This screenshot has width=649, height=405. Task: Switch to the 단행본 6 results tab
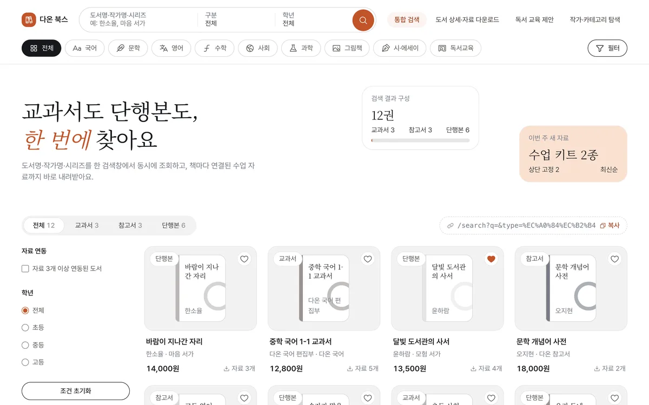click(x=174, y=225)
